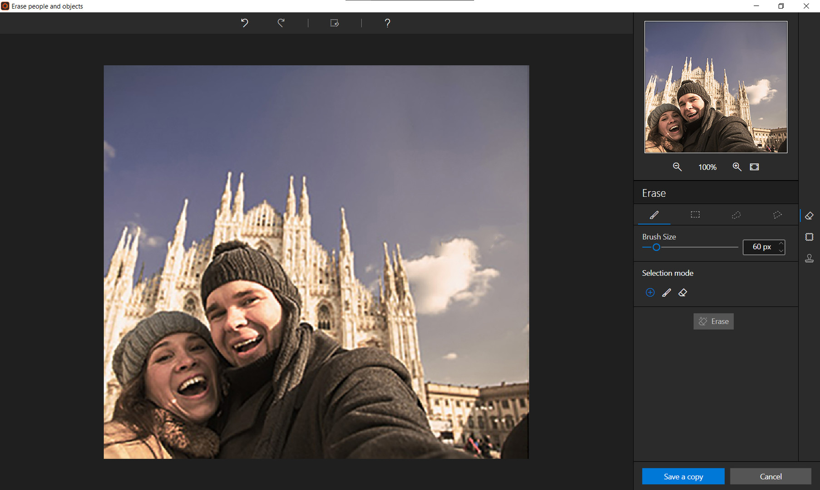The width and height of the screenshot is (820, 490).
Task: Select the rectangular selection tool
Action: pyautogui.click(x=695, y=215)
